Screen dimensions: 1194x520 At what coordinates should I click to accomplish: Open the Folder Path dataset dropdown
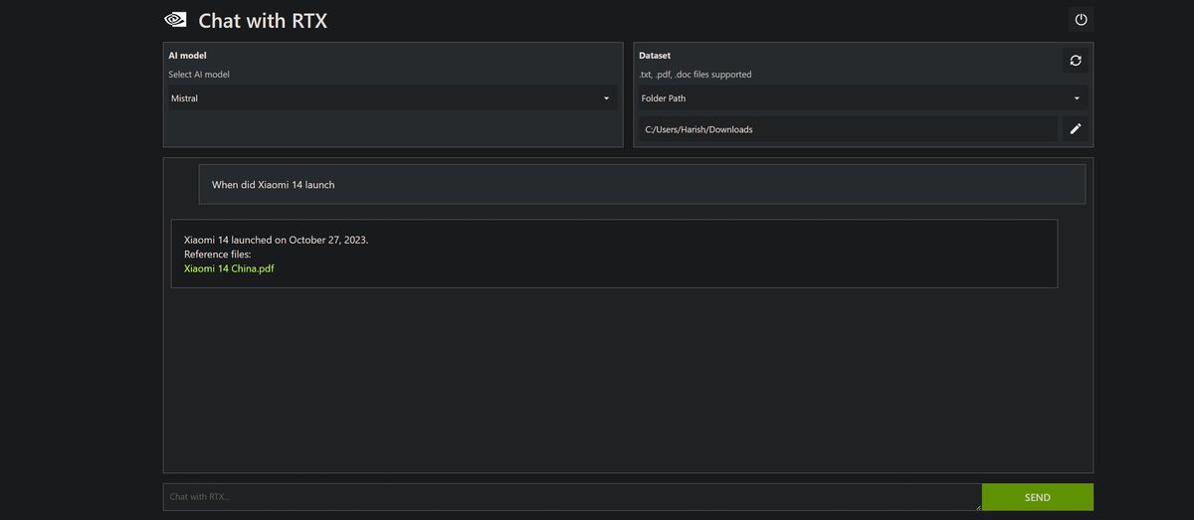(862, 98)
